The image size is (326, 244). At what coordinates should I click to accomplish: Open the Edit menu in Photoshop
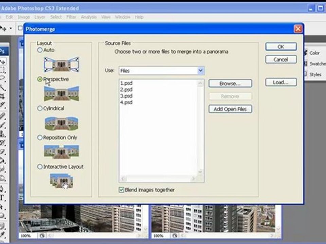click(10, 17)
